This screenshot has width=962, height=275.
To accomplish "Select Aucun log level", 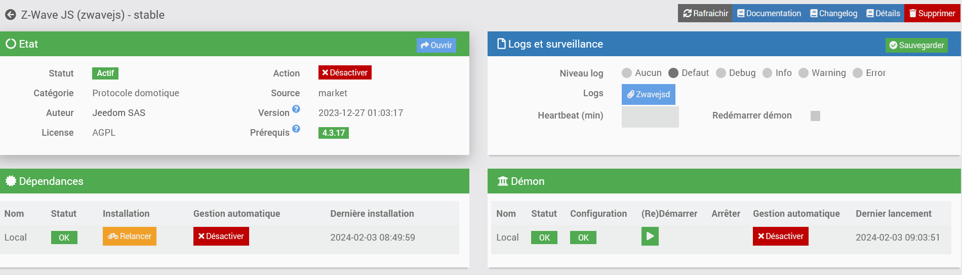I will click(x=627, y=73).
